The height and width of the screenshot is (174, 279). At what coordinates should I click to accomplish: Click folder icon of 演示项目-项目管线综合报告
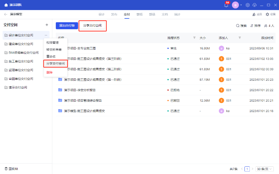pyautogui.click(x=60, y=101)
